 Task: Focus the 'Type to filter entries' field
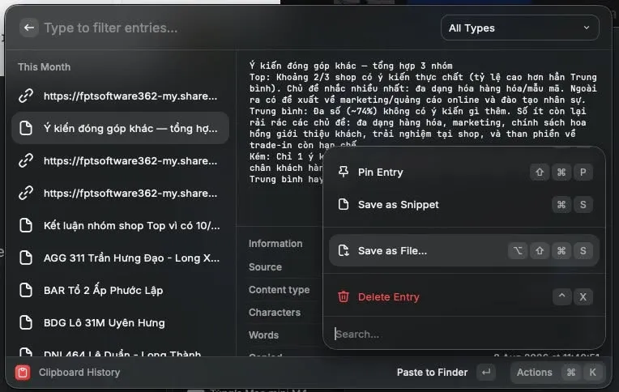coord(237,28)
